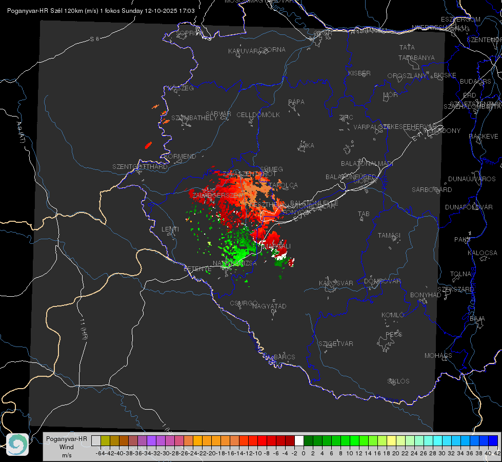Screen dimensions: 502x462
Task: Click the SARVAR label
Action: (x=218, y=114)
